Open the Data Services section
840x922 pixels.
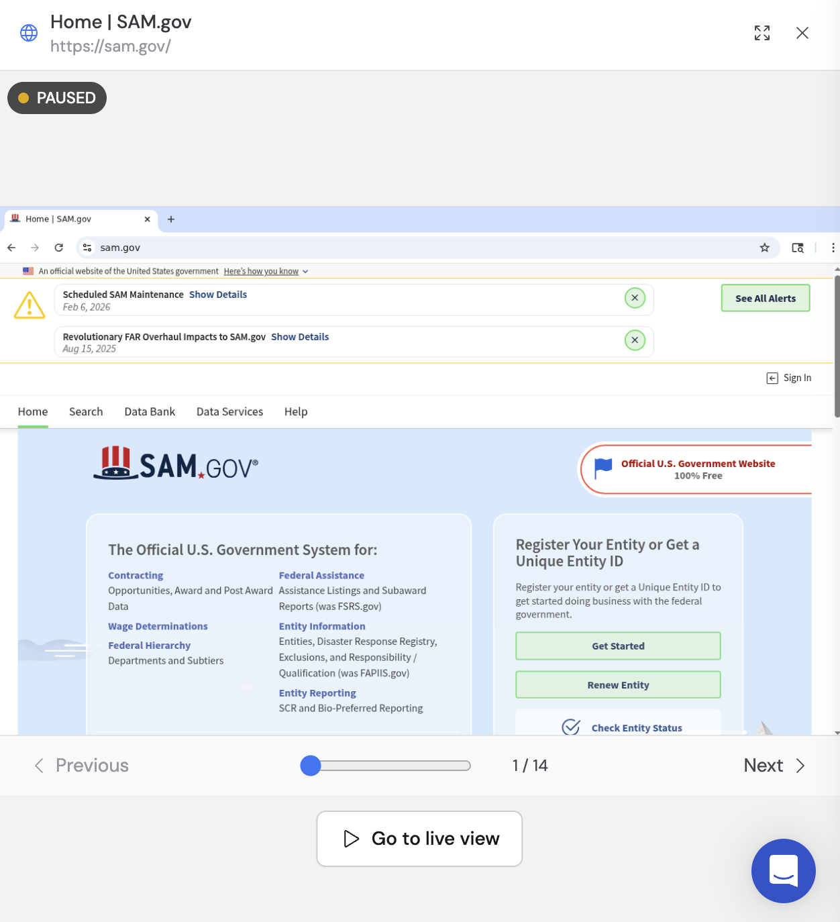click(x=229, y=411)
